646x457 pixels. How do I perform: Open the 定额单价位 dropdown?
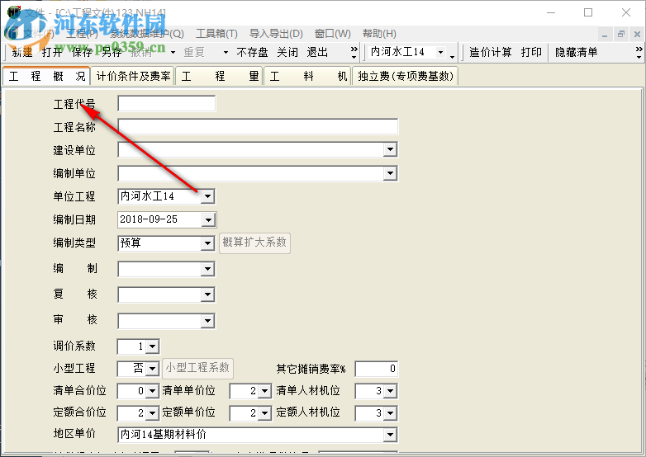(x=264, y=412)
